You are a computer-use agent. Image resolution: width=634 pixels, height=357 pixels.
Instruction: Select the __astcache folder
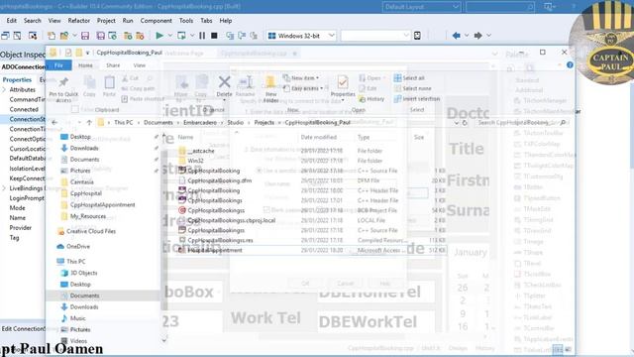[201, 151]
